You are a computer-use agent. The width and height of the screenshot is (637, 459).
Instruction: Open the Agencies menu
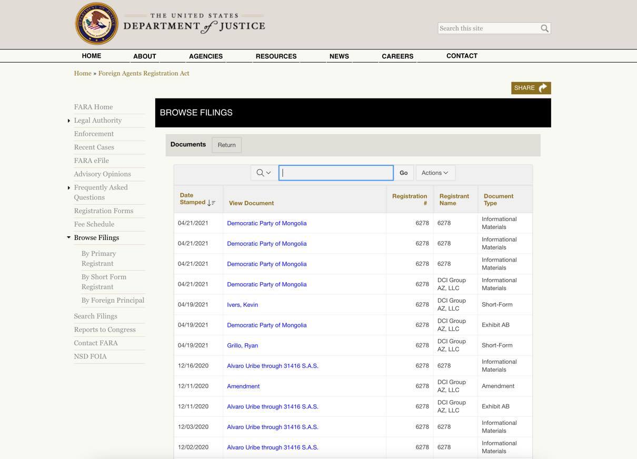(x=205, y=56)
